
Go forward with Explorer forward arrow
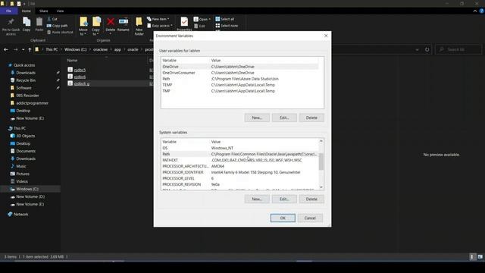pyautogui.click(x=15, y=49)
